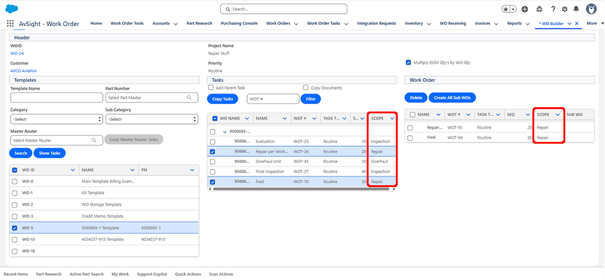Open the Part Research tab
Image resolution: width=605 pixels, height=280 pixels.
pyautogui.click(x=199, y=24)
